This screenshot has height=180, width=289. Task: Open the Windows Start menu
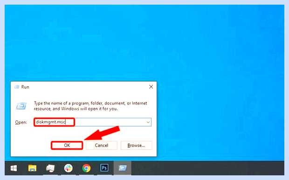pos(14,168)
